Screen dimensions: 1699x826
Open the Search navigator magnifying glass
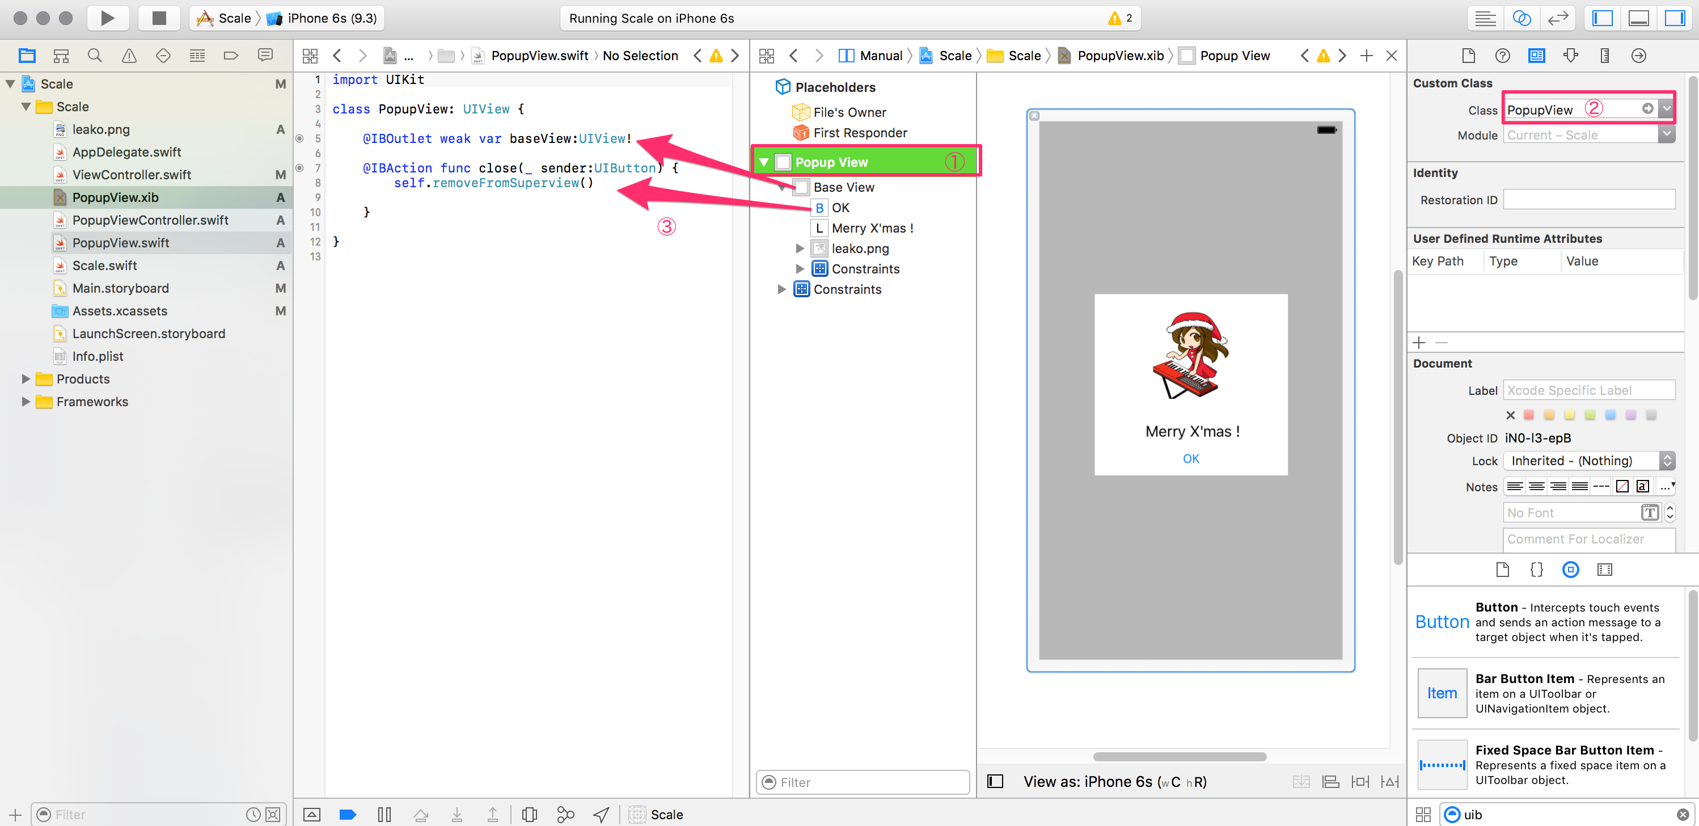point(94,56)
